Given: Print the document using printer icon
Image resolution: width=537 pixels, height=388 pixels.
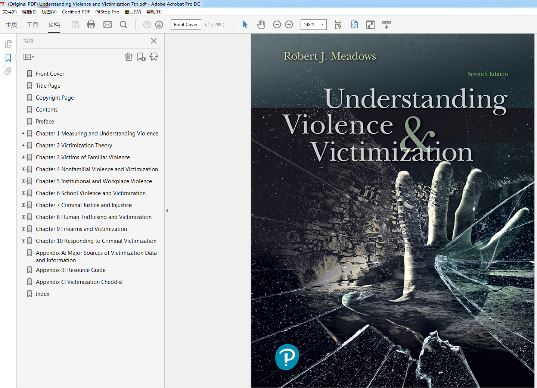Looking at the screenshot, I should click(91, 25).
